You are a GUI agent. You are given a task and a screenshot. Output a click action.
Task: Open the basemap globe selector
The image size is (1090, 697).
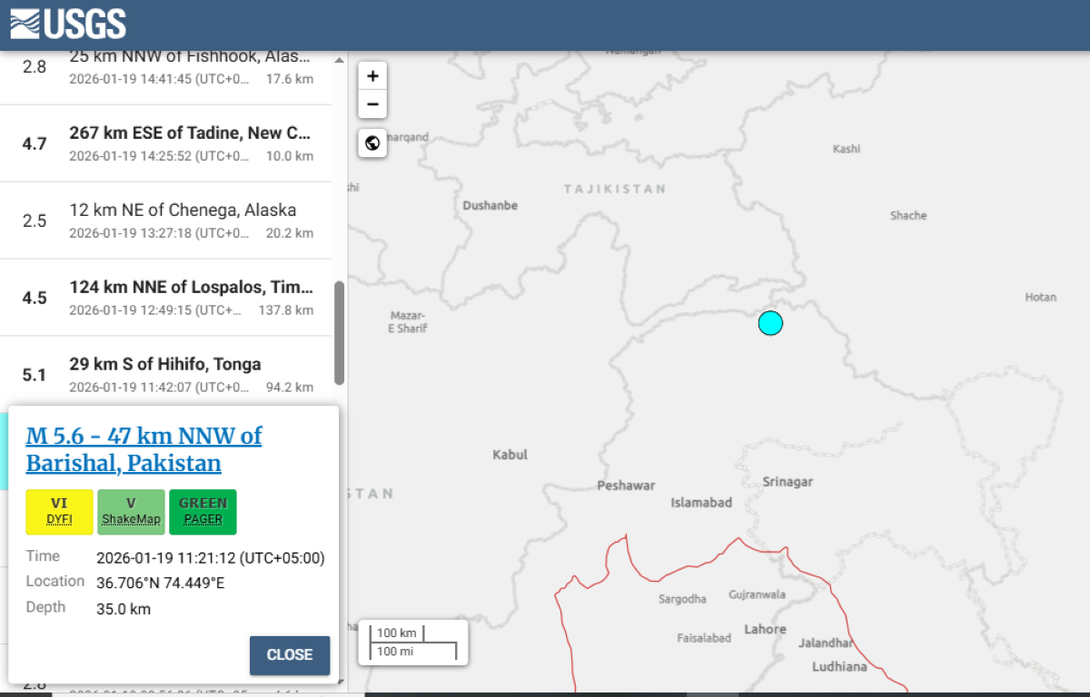(x=372, y=143)
